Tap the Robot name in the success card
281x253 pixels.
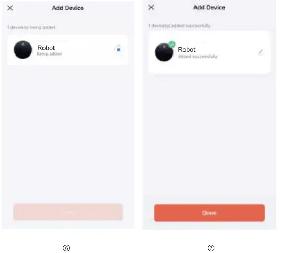[187, 50]
